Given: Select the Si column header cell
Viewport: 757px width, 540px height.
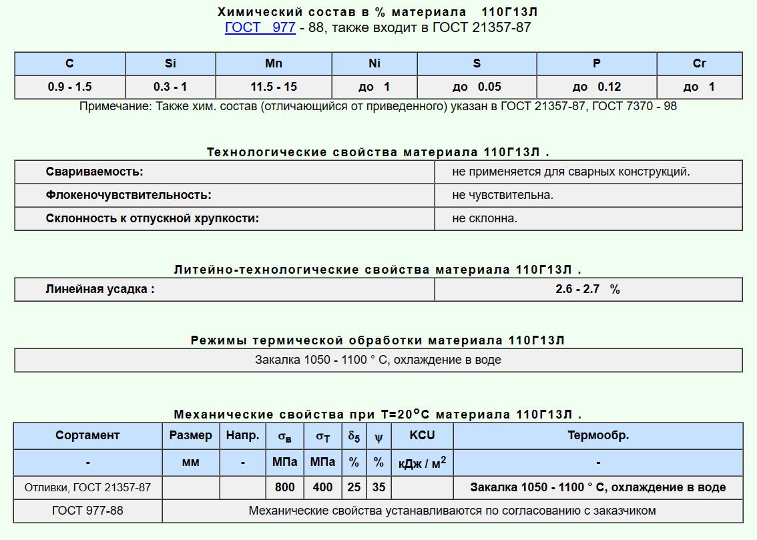Looking at the screenshot, I should (x=170, y=63).
